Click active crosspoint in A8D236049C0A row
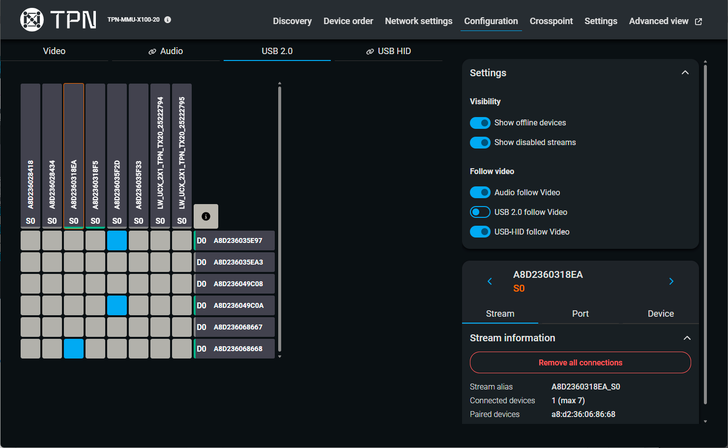The height and width of the screenshot is (448, 728). pyautogui.click(x=117, y=305)
